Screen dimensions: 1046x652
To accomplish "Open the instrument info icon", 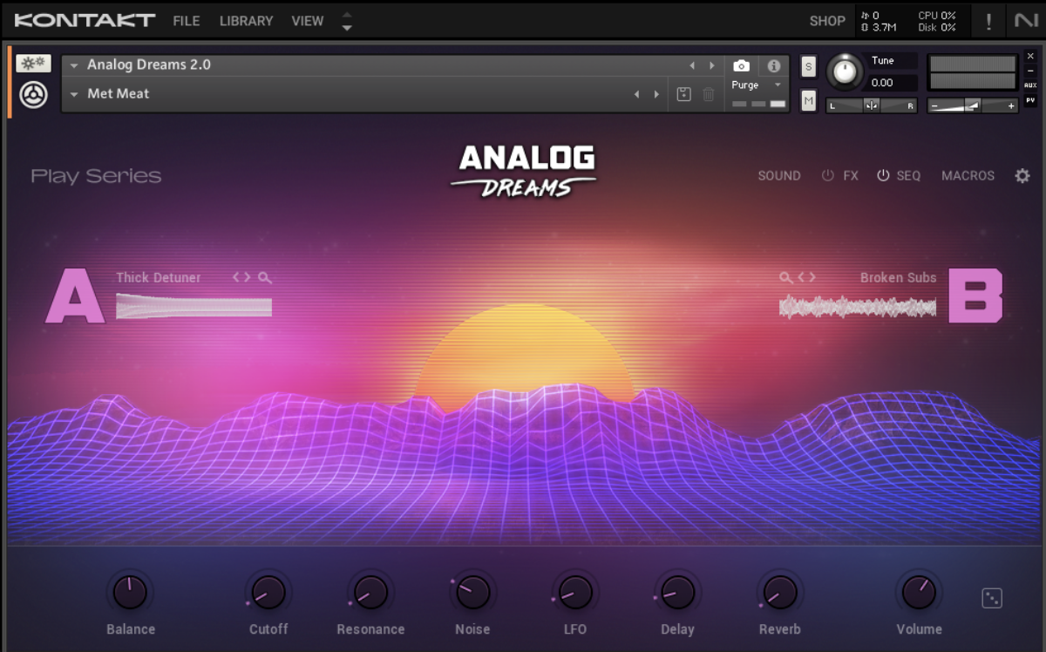I will click(773, 66).
